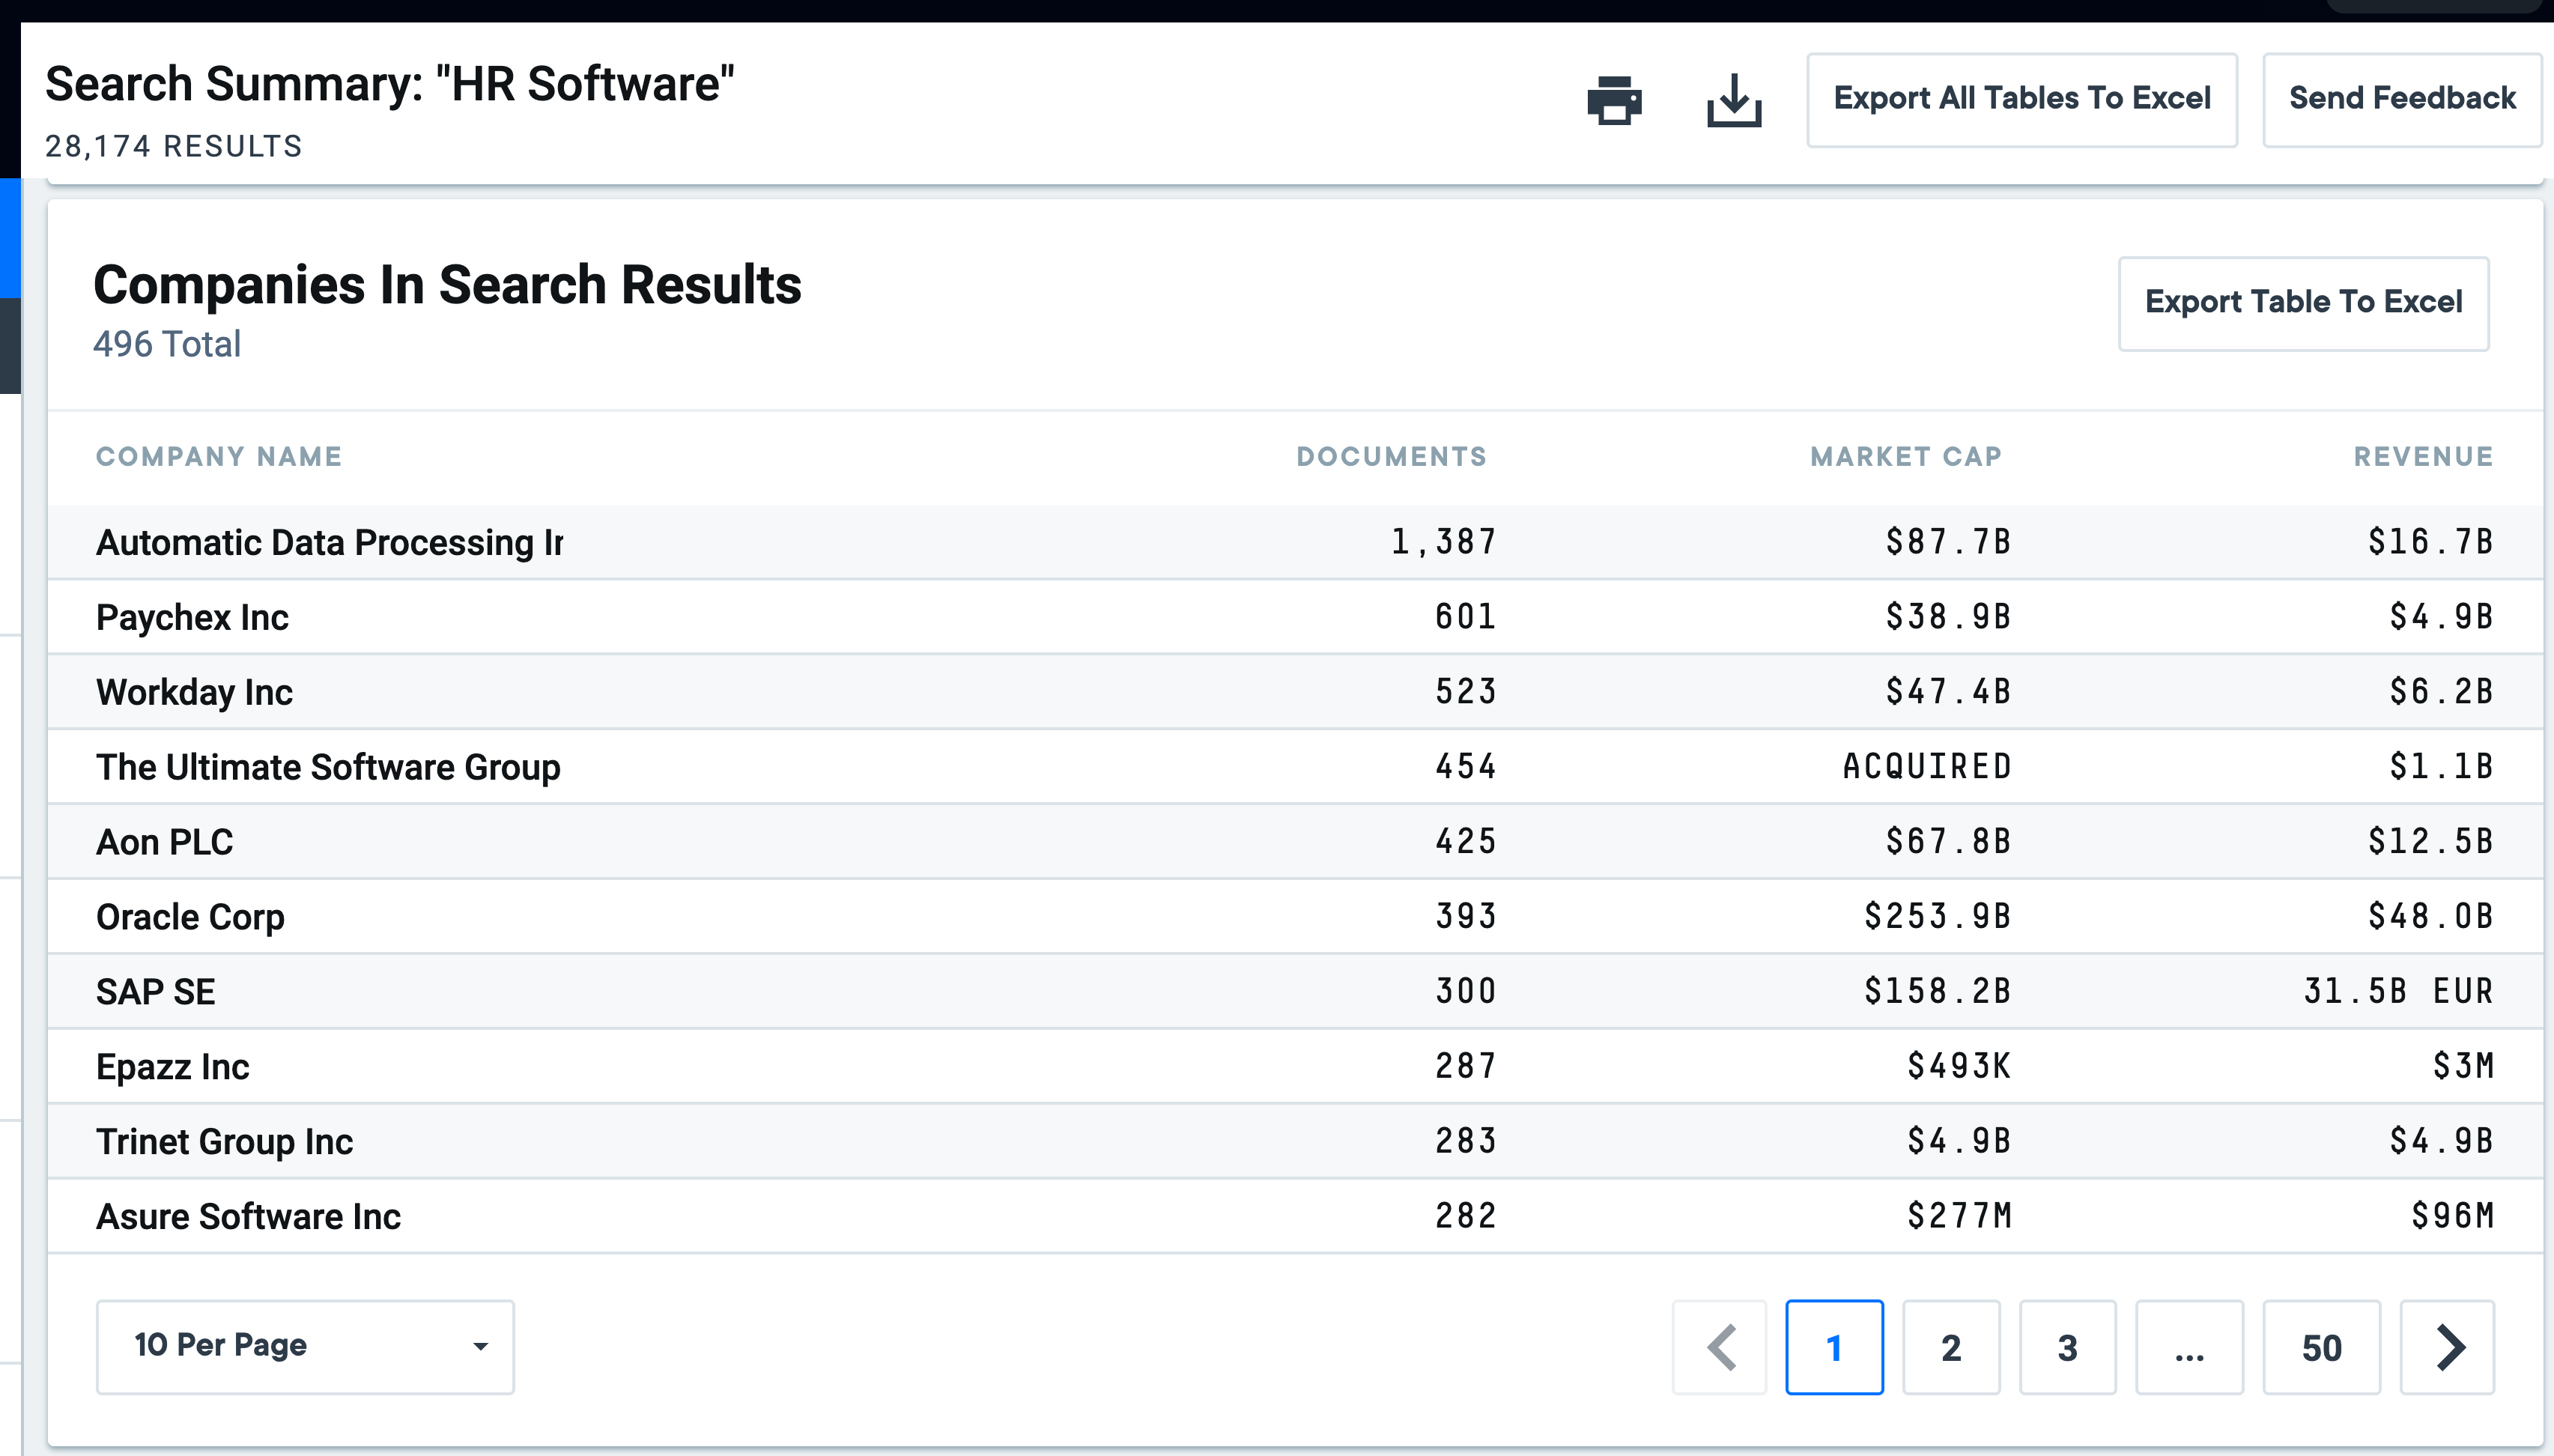Click the download icon
Image resolution: width=2554 pixels, height=1456 pixels.
(x=1734, y=100)
